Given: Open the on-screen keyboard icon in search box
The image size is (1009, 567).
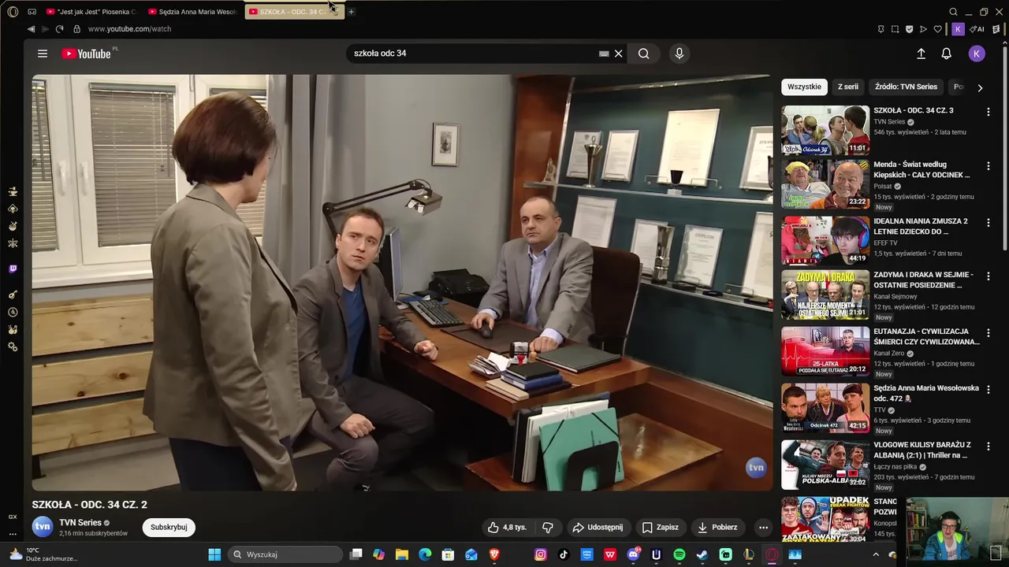Looking at the screenshot, I should tap(604, 54).
